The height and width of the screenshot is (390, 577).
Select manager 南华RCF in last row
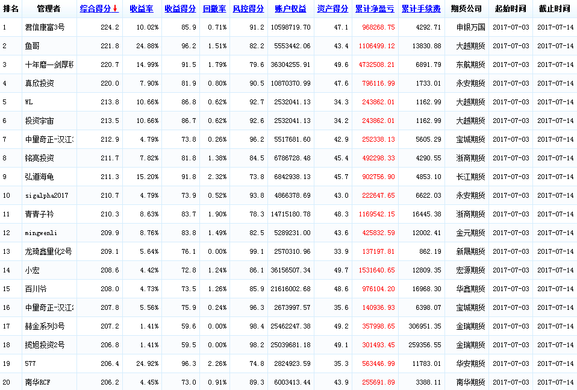(37, 383)
